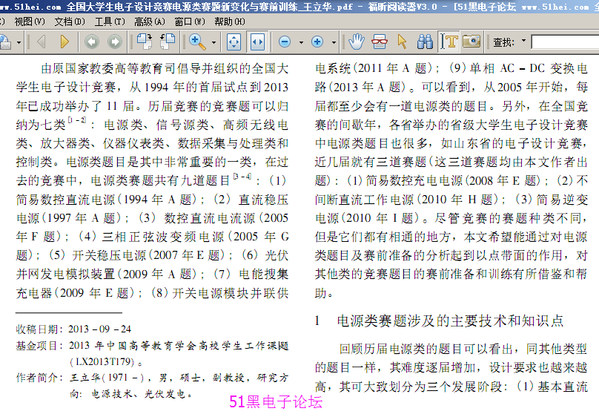
Task: Click the binoculars search icon
Action: 426,42
